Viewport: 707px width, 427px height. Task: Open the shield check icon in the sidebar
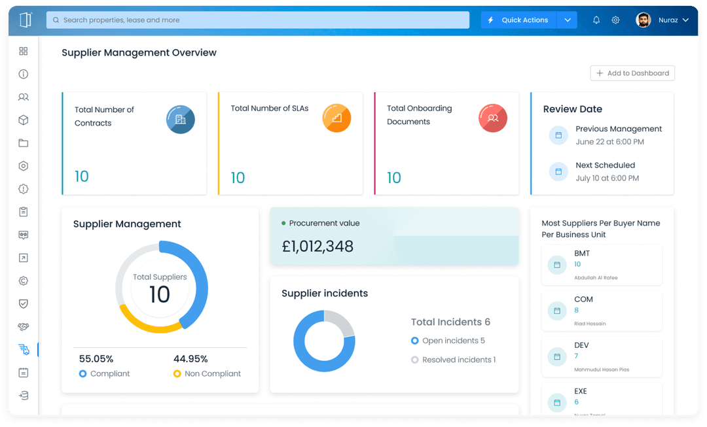pyautogui.click(x=24, y=303)
